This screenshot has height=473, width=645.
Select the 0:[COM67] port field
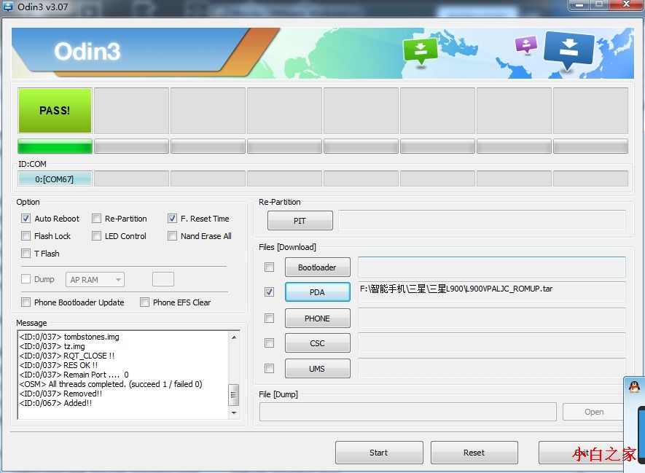click(55, 179)
